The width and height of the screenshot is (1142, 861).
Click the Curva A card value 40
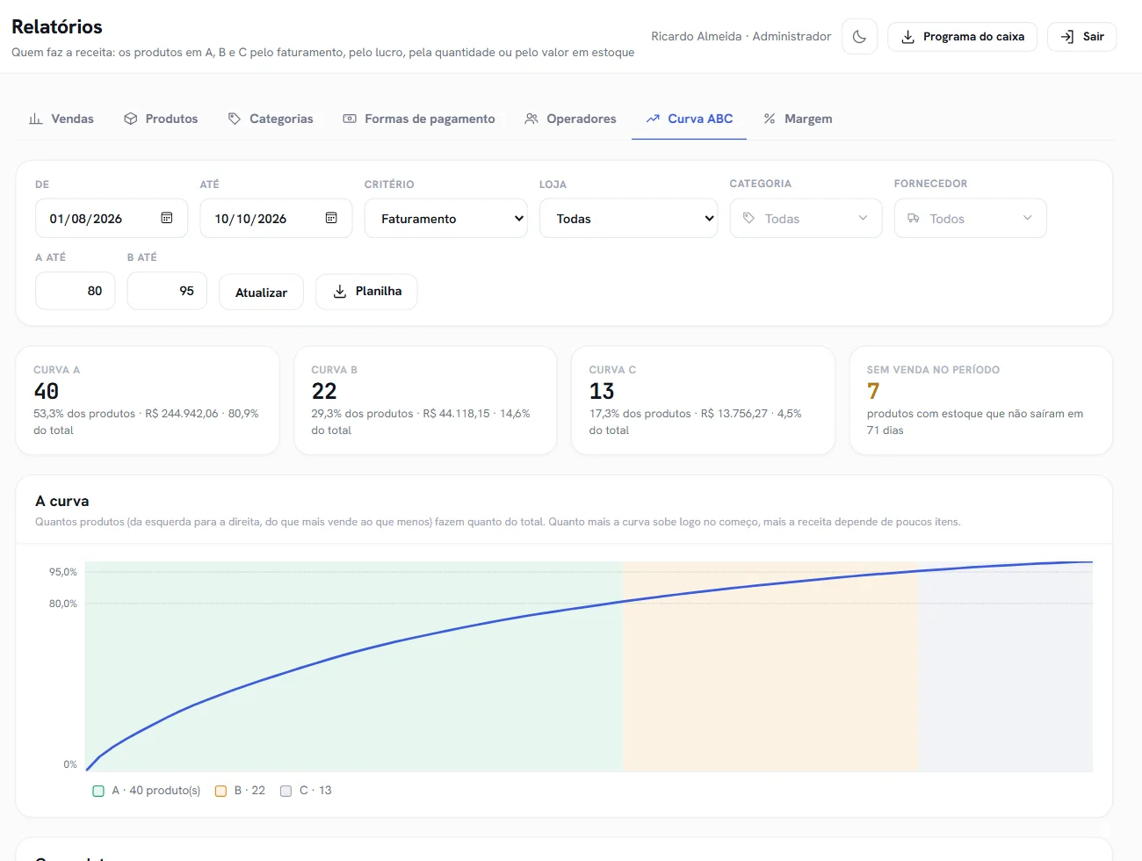click(47, 391)
